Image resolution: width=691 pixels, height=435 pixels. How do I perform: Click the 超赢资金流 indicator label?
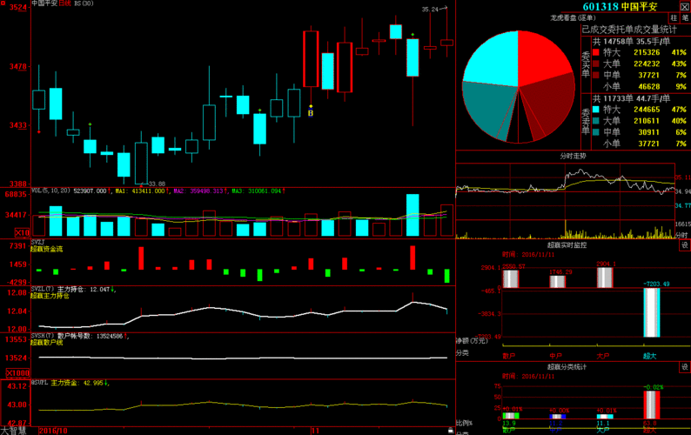(x=46, y=249)
